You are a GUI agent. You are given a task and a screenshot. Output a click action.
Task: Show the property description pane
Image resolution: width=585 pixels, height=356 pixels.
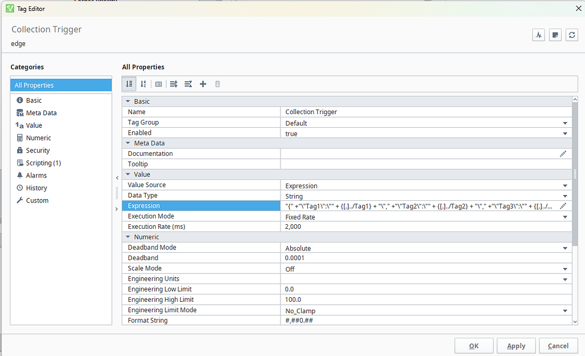(x=158, y=84)
